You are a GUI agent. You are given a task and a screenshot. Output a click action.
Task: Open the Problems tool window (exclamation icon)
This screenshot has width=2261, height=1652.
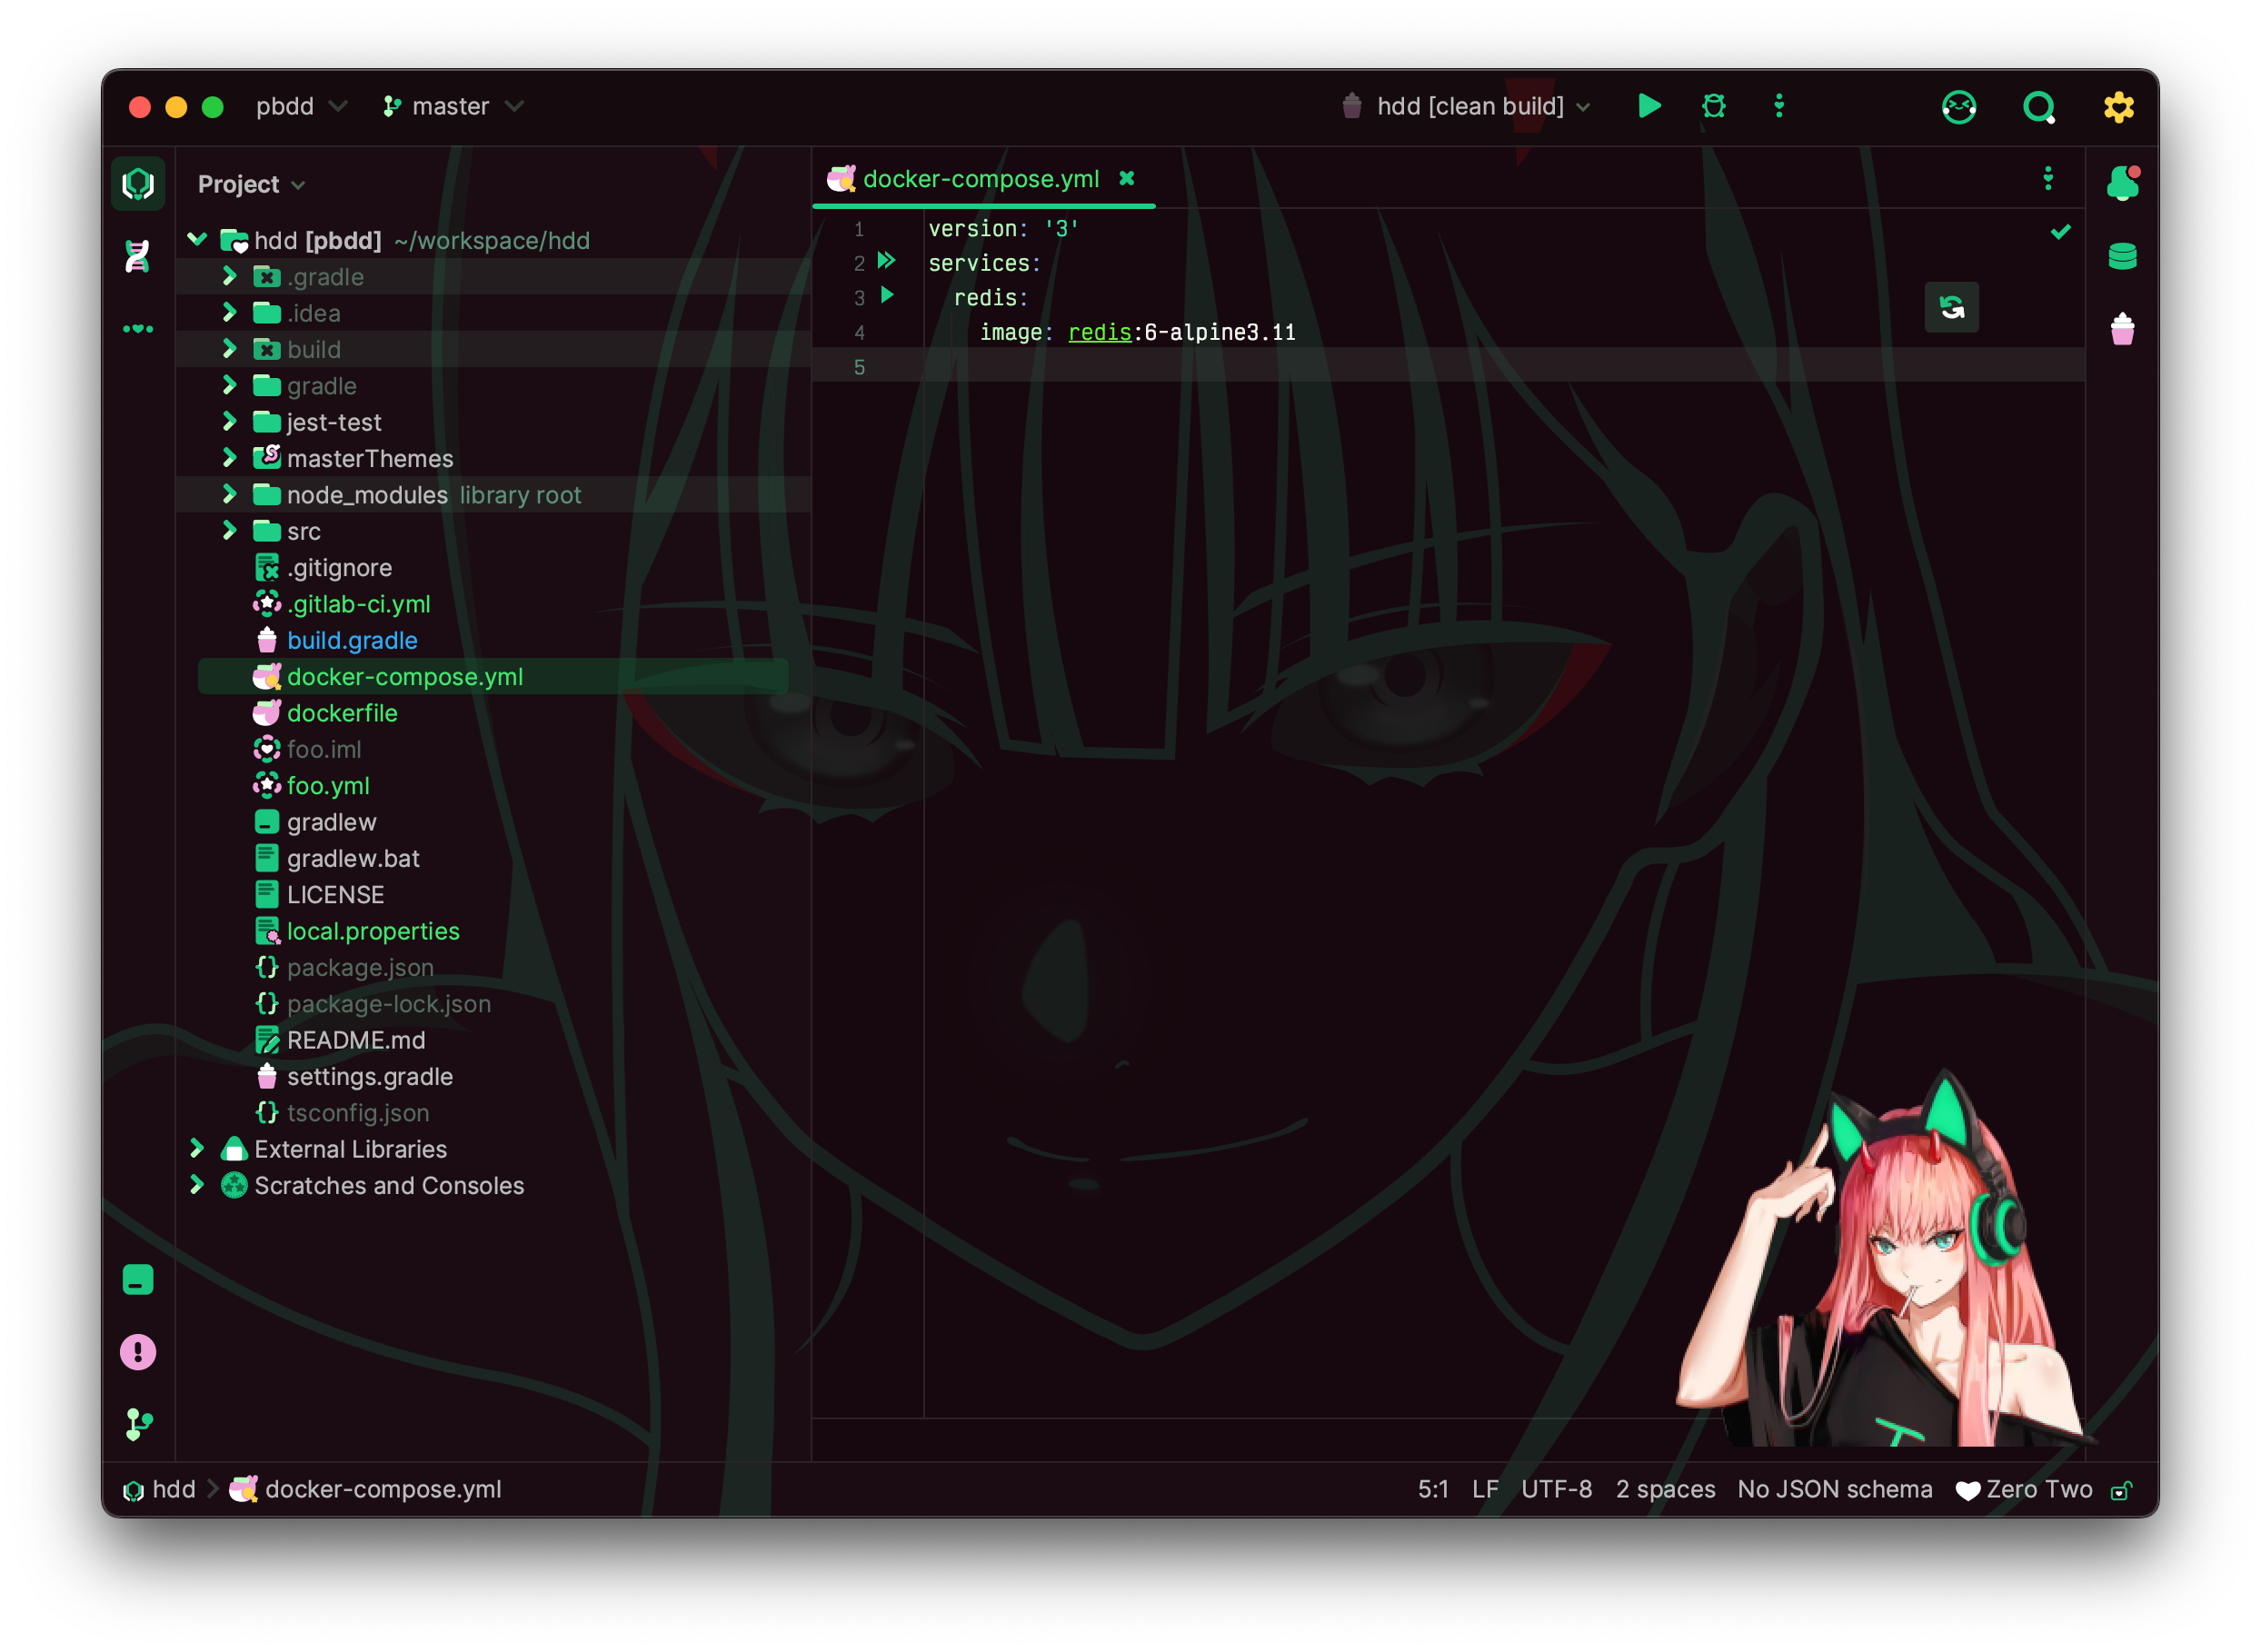(137, 1351)
